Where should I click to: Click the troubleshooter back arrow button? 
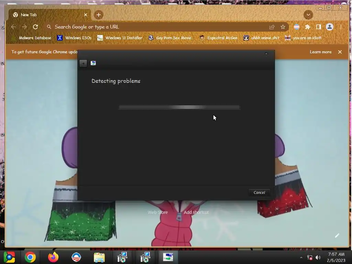pyautogui.click(x=83, y=63)
